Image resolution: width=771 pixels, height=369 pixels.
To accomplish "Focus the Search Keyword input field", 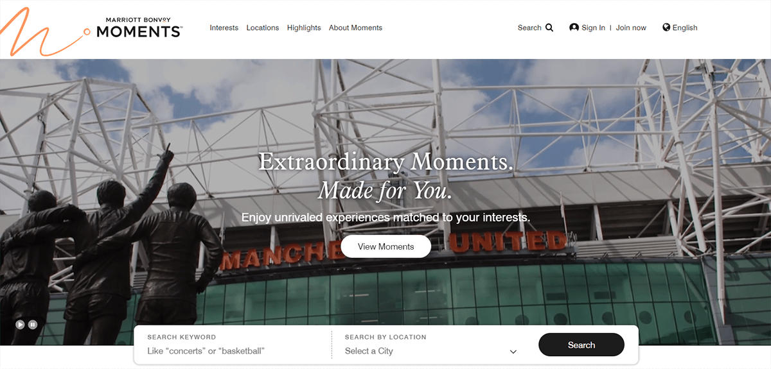I will click(x=233, y=345).
